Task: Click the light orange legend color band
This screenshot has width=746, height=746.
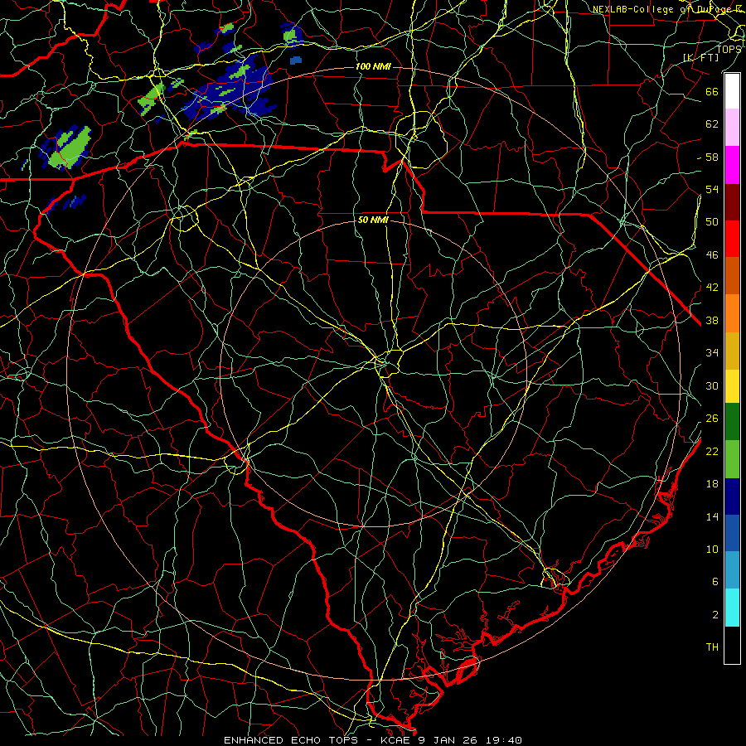Action: click(732, 313)
